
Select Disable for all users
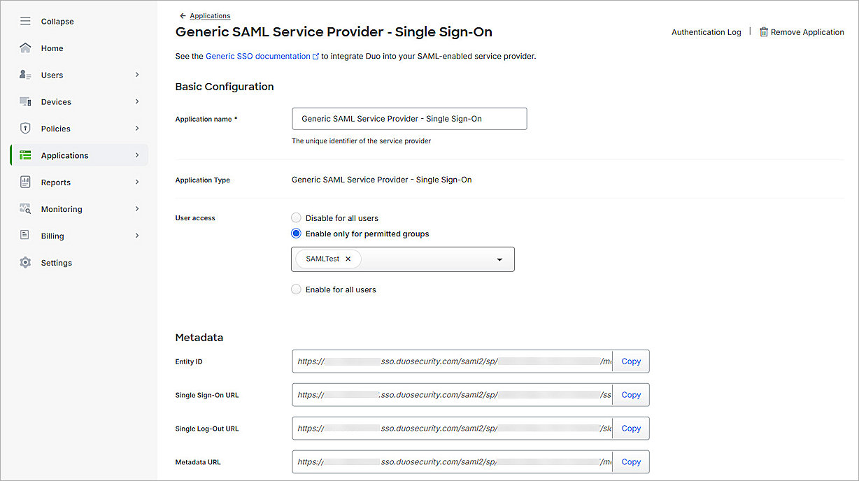pyautogui.click(x=297, y=218)
